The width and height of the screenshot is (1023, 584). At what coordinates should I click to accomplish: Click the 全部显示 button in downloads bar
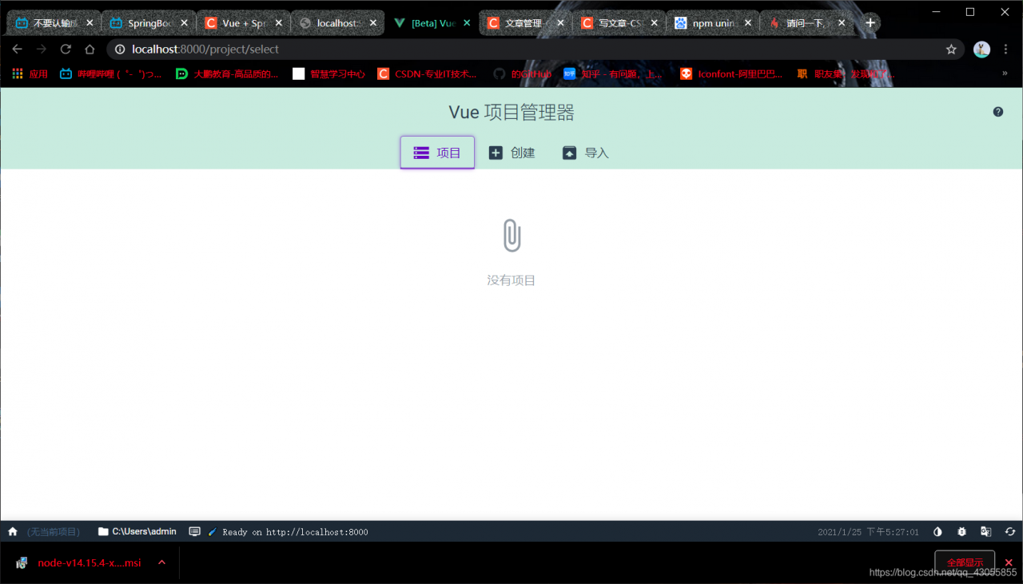click(x=965, y=562)
